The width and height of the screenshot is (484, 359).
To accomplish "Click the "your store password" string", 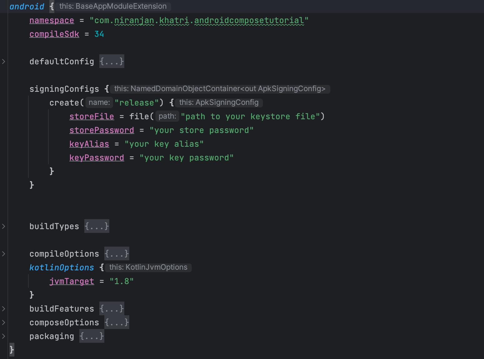I will pyautogui.click(x=201, y=130).
